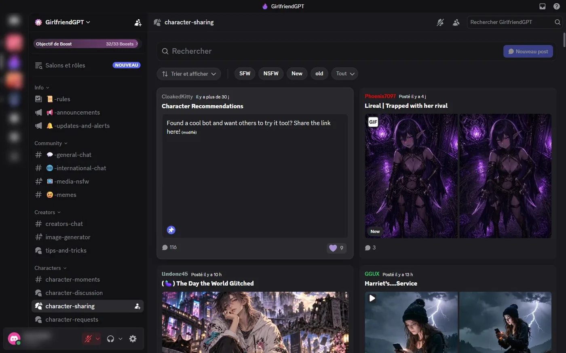The width and height of the screenshot is (566, 353).
Task: Open user settings gear icon
Action: coord(133,339)
